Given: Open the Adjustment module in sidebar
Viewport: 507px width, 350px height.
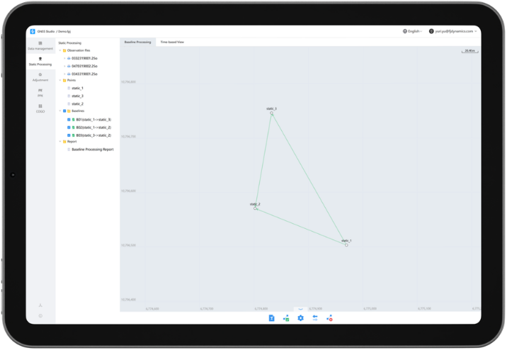Looking at the screenshot, I should pos(40,77).
